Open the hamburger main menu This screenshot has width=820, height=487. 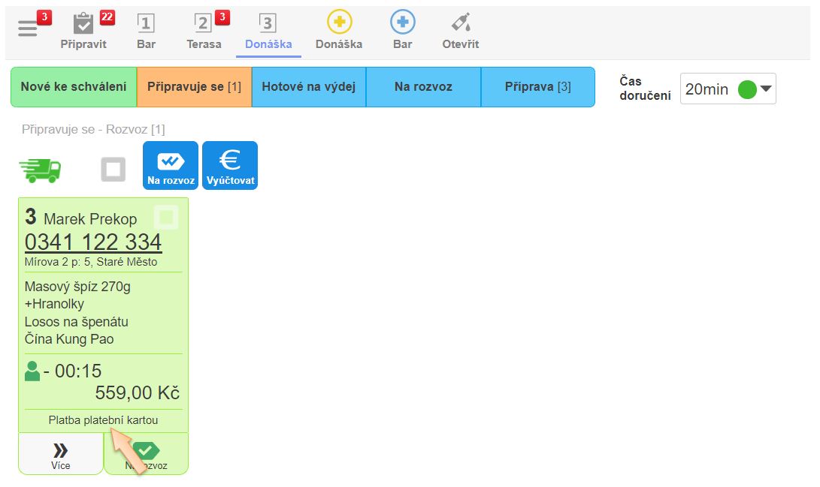click(x=28, y=29)
